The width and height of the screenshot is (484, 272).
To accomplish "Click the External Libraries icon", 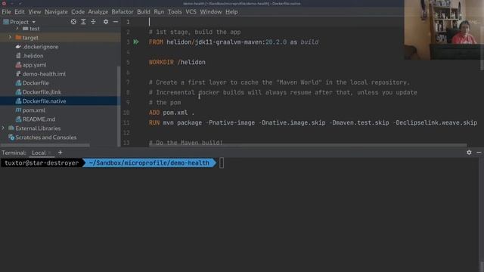I will (x=11, y=128).
